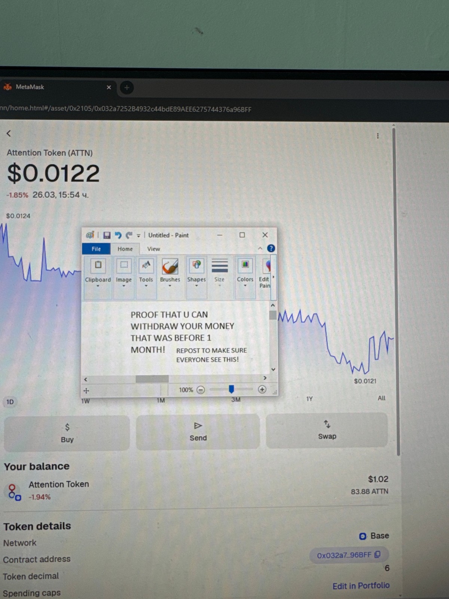Screen dimensions: 449x599
Task: Save the Paint drawing via floppy icon
Action: 107,235
